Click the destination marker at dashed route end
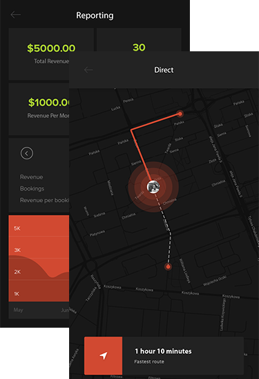 point(168,267)
